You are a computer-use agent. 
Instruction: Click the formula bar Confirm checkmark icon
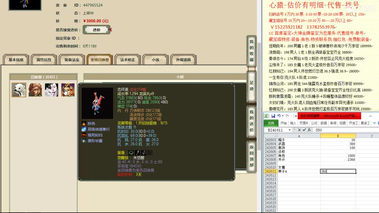(304, 130)
